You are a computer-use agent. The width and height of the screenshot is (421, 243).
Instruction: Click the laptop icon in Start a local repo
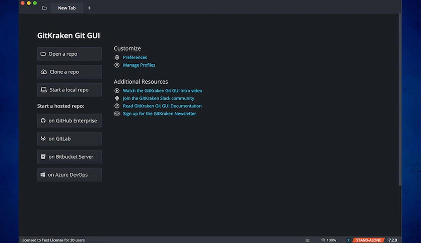click(x=43, y=90)
